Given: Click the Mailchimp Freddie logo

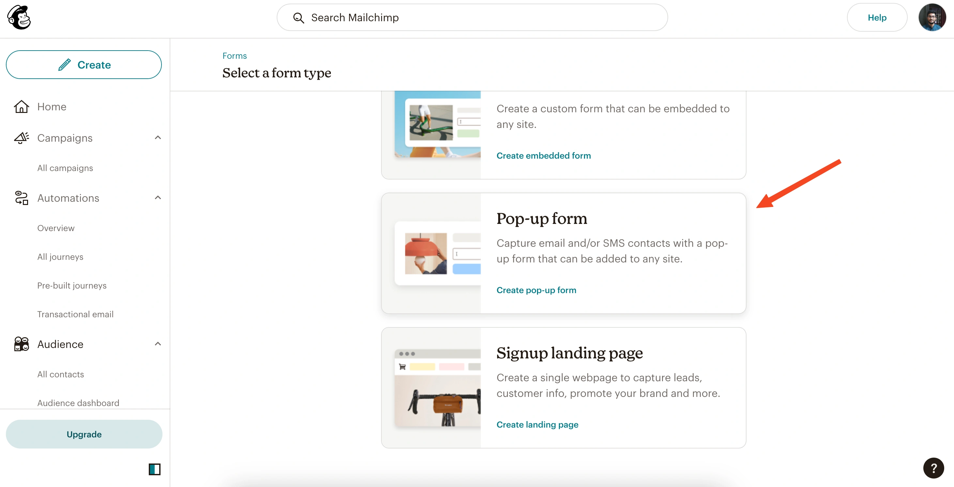Looking at the screenshot, I should 19,17.
